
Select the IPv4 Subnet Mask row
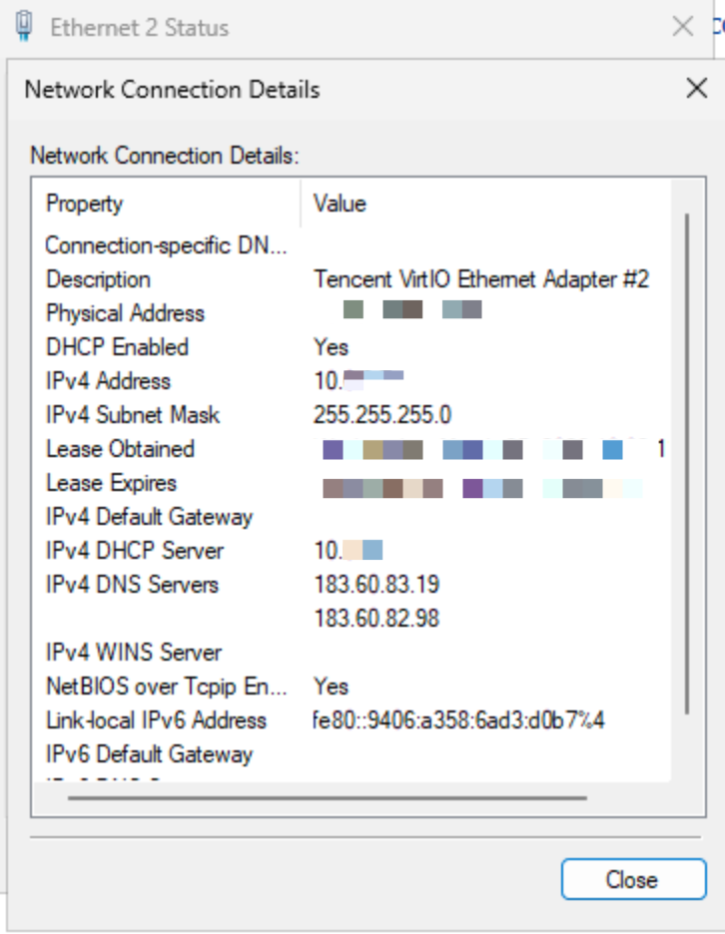click(133, 415)
